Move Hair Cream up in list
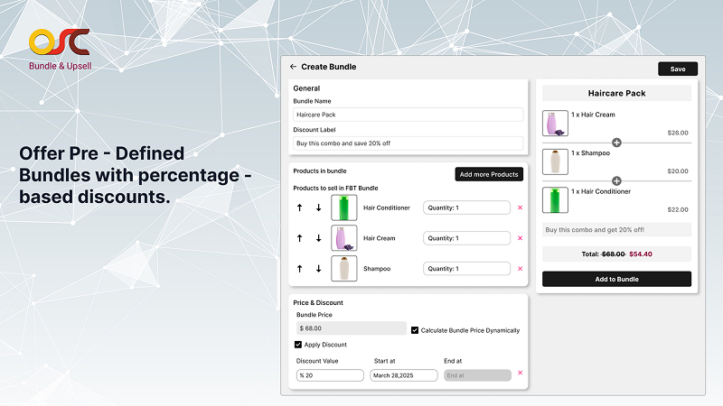Image resolution: width=723 pixels, height=406 pixels. (x=299, y=238)
